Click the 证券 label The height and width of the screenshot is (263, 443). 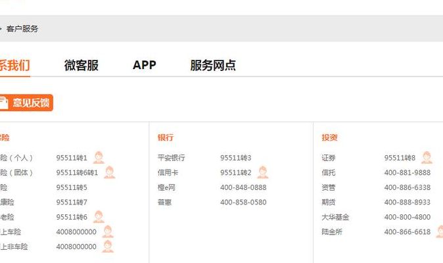[329, 158]
